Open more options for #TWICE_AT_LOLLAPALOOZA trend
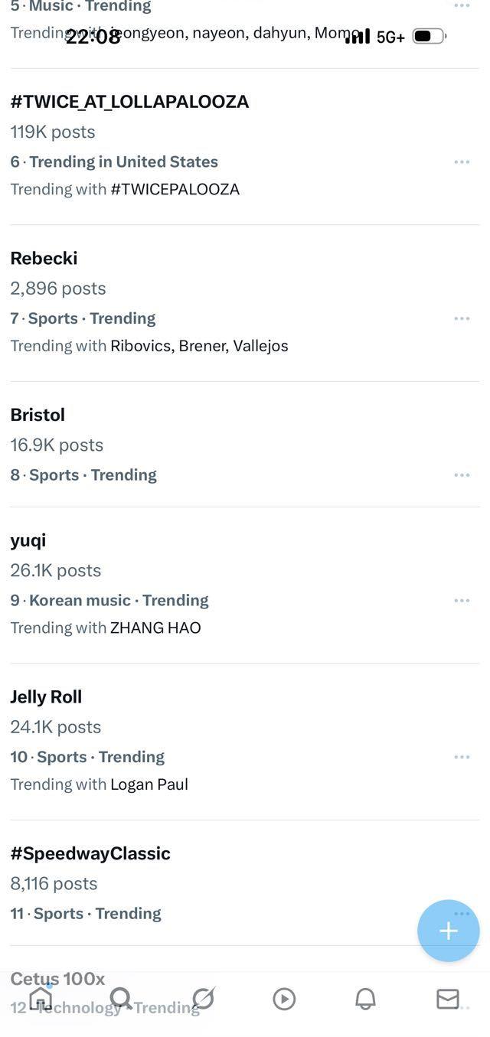Screen dimensions: 490x1037 point(462,162)
